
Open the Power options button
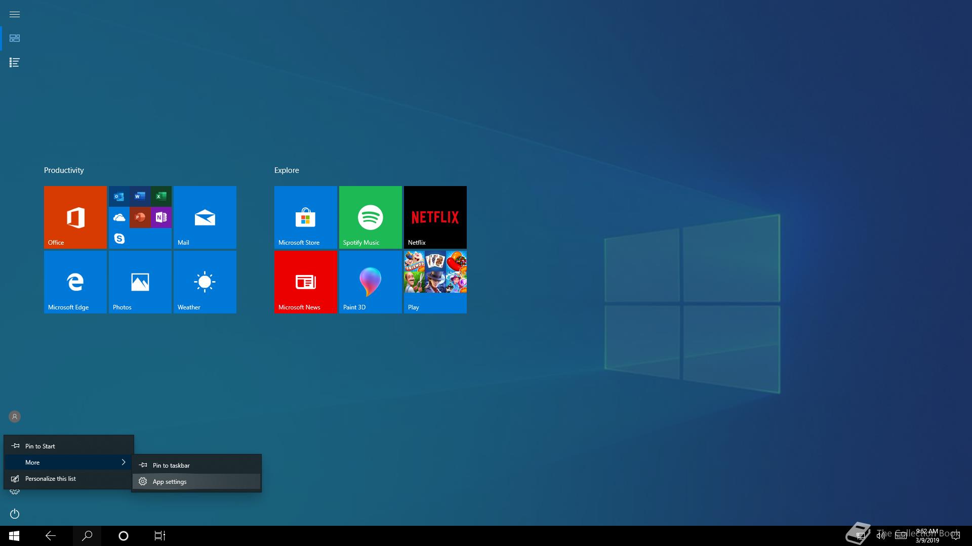point(15,514)
